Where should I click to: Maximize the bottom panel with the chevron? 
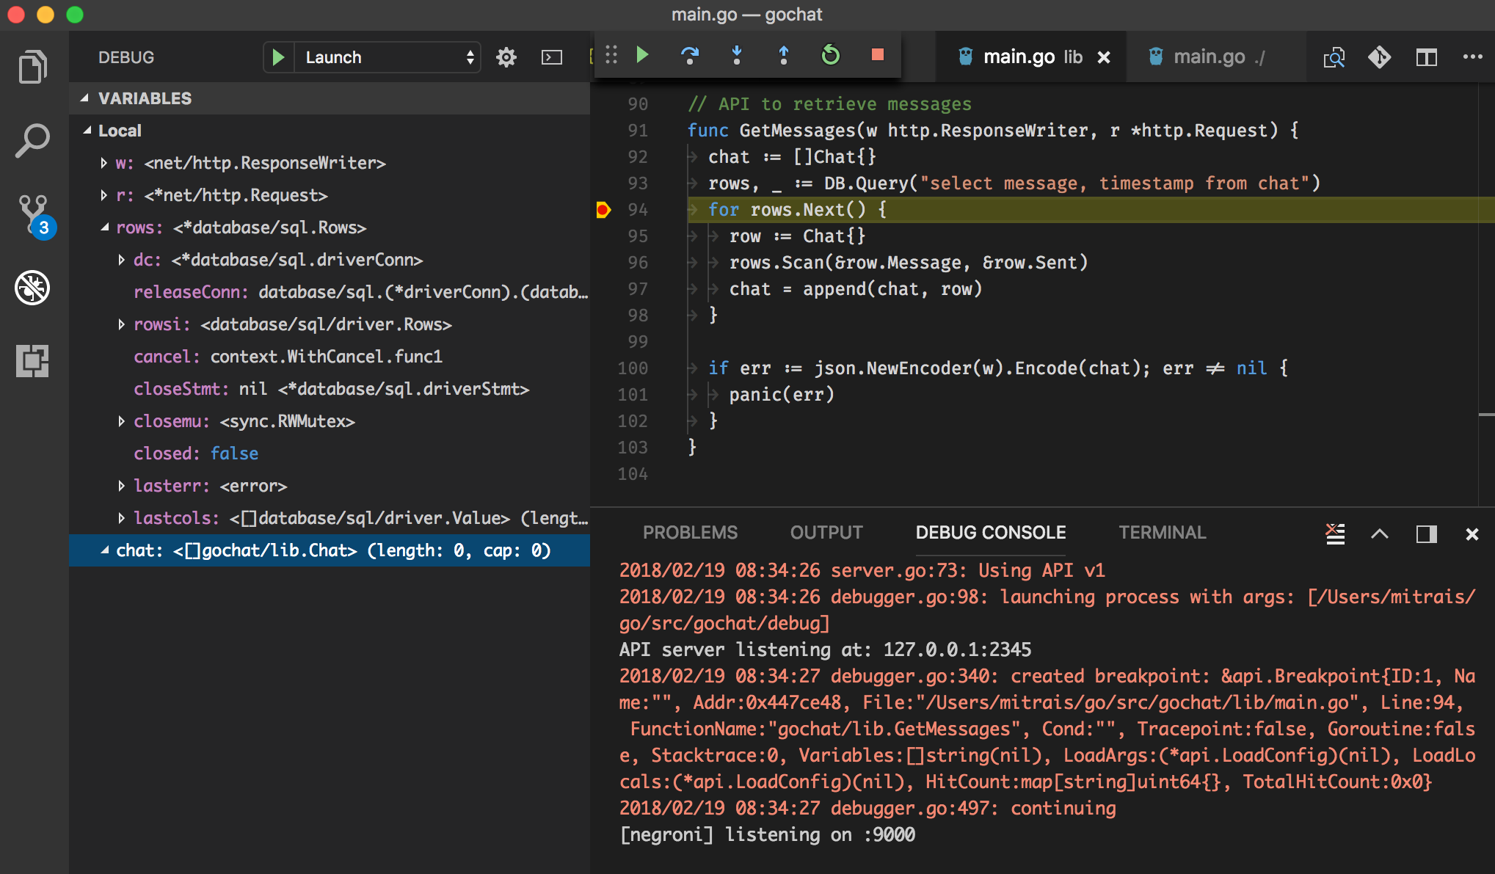click(x=1380, y=533)
